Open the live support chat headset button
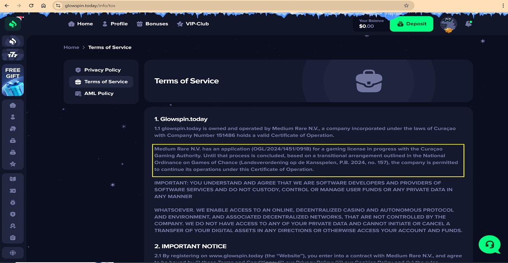Viewport: 508px width, 263px height. (489, 244)
